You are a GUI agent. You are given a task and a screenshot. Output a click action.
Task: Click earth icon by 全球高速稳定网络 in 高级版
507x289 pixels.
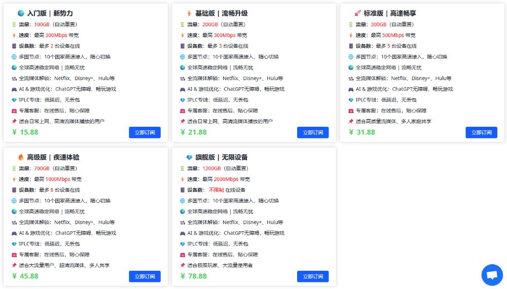(x=14, y=211)
